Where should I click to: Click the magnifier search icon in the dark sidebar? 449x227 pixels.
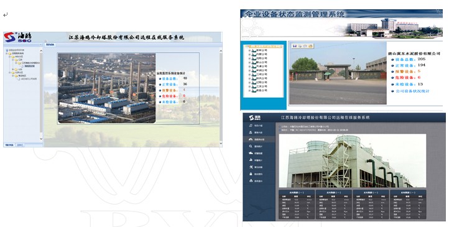[x=251, y=146]
